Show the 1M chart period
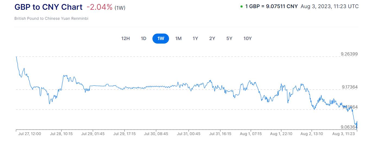Viewport: 369px width, 141px height. pyautogui.click(x=178, y=38)
